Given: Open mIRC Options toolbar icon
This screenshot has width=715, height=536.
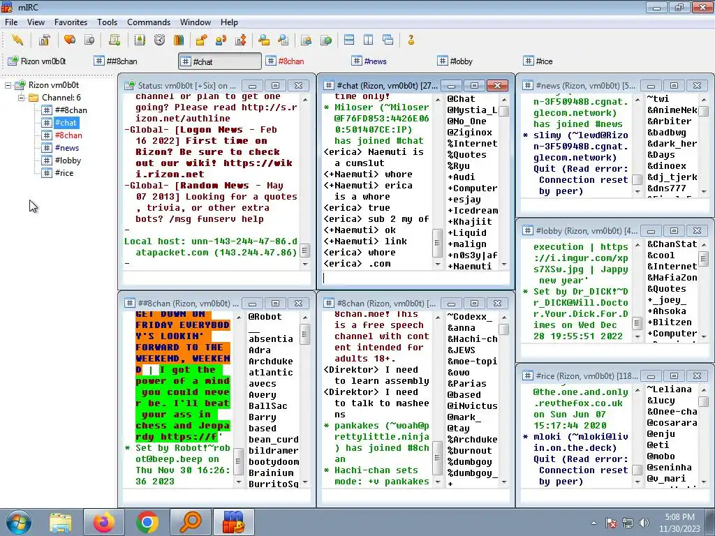Looking at the screenshot, I should tap(44, 40).
